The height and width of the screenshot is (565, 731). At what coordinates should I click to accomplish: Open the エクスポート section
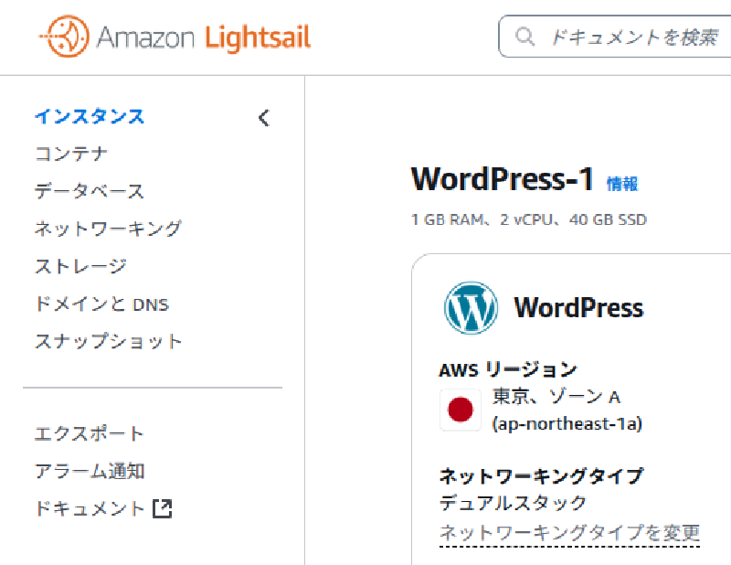point(88,433)
